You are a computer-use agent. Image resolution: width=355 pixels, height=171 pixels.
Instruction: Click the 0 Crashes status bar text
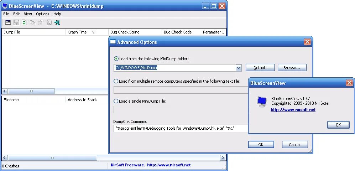(10, 166)
